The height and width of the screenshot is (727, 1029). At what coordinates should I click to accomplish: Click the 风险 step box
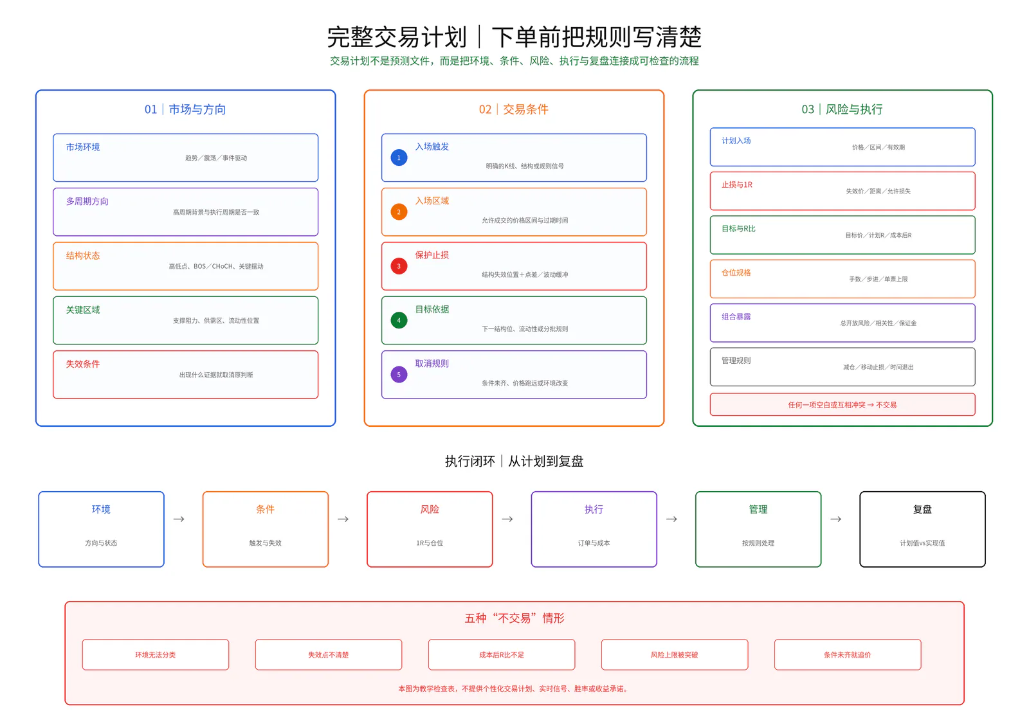point(430,529)
